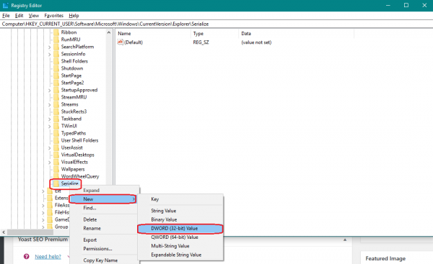Expand the StartupApproved key
The height and width of the screenshot is (264, 433).
pyautogui.click(x=49, y=91)
